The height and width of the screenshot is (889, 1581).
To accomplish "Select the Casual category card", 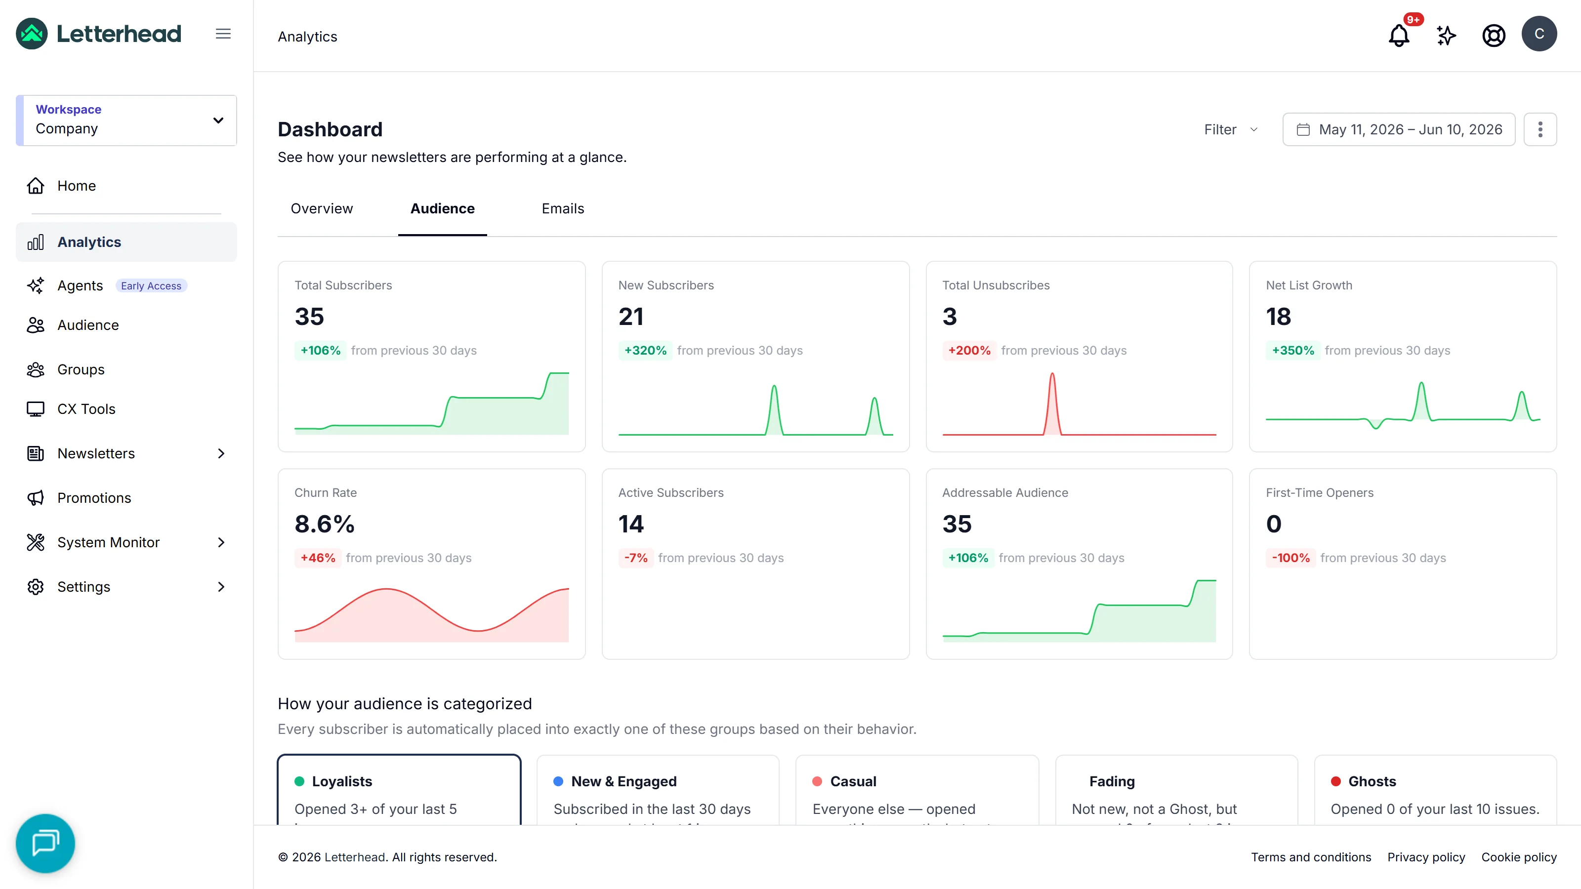I will [x=917, y=790].
